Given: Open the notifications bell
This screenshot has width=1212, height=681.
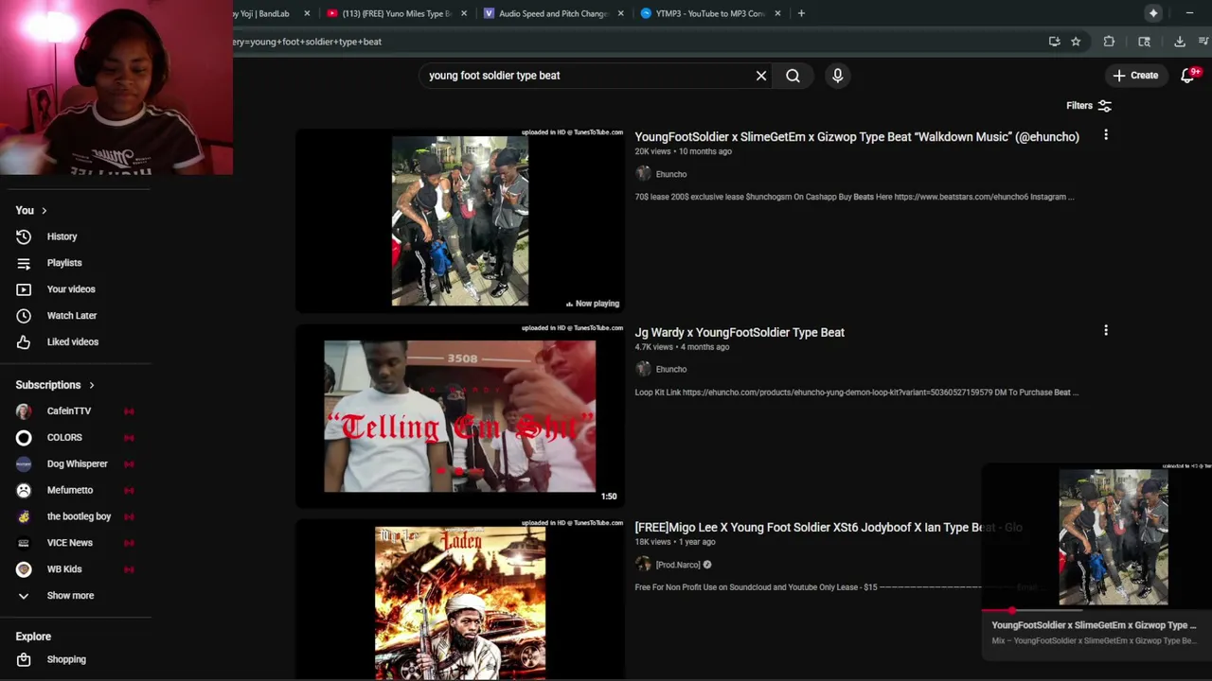Looking at the screenshot, I should coord(1187,76).
